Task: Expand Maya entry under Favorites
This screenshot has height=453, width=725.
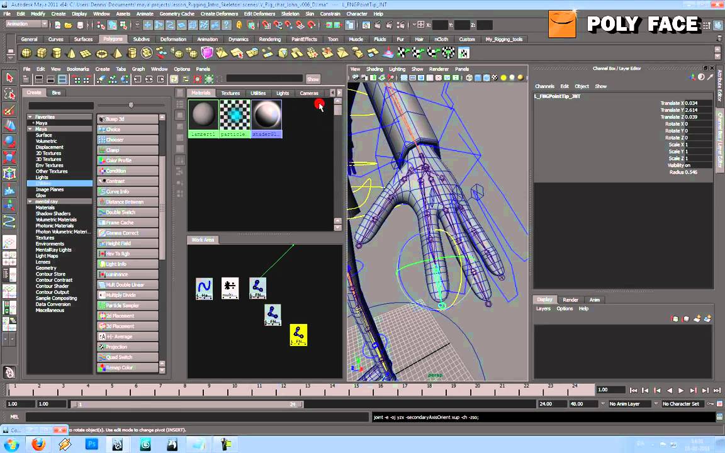Action: [33, 123]
